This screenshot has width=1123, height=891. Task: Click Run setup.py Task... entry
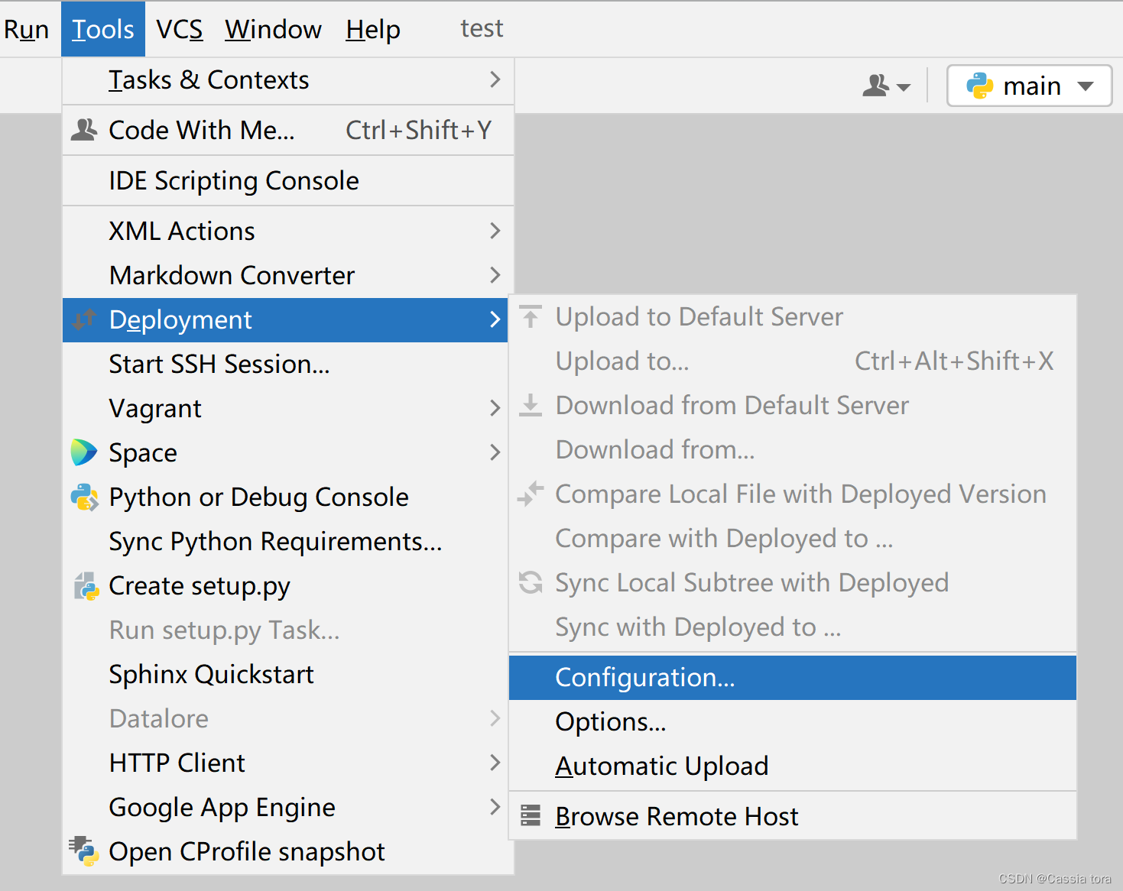click(x=285, y=630)
